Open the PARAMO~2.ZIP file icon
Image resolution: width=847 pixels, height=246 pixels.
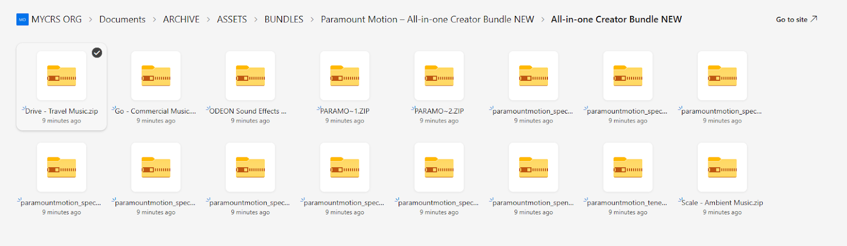click(x=439, y=76)
